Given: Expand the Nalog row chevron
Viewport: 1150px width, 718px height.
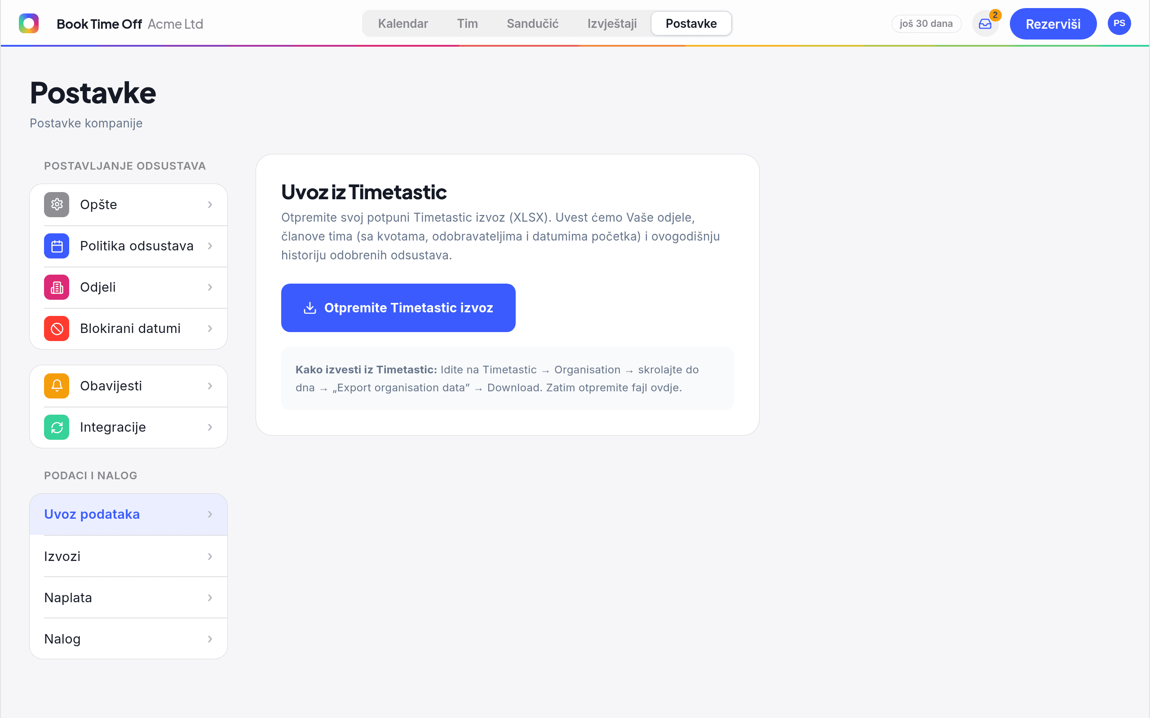Looking at the screenshot, I should click(x=210, y=639).
